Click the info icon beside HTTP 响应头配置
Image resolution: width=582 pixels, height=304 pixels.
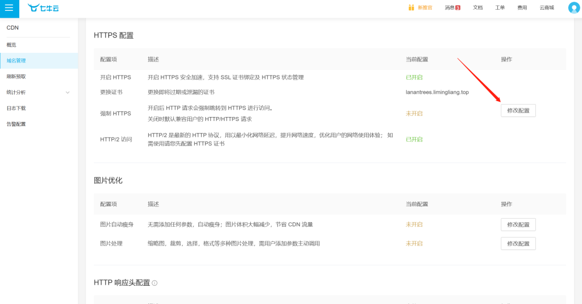pyautogui.click(x=155, y=283)
